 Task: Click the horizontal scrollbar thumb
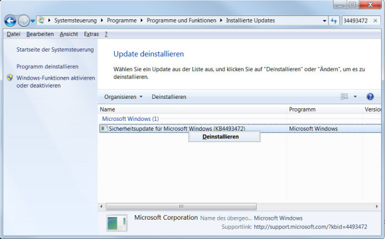click(x=181, y=206)
